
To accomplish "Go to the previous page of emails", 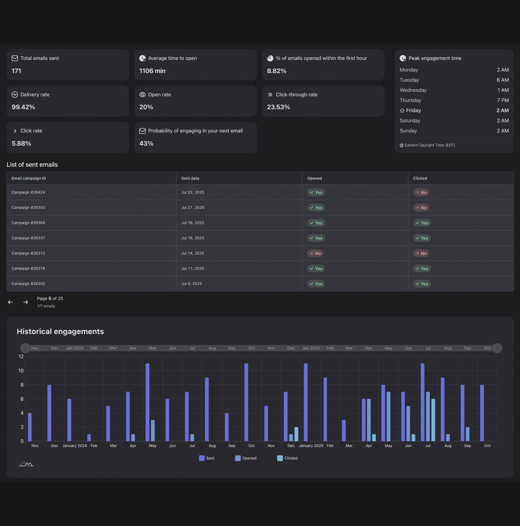I will 10,302.
